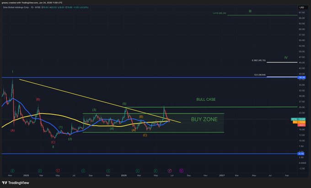Click the green wave IV label
Screen dimensions: 311x188
click(x=286, y=58)
